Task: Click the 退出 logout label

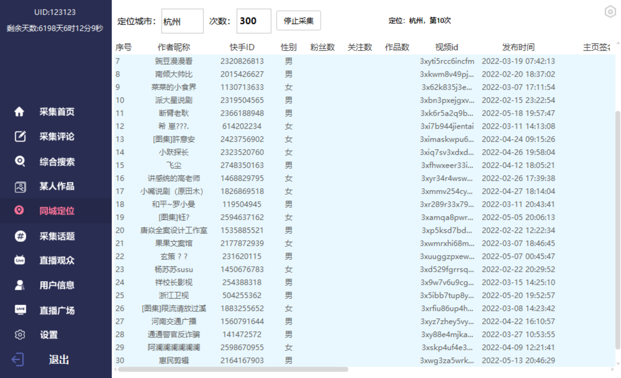Action: [x=59, y=359]
